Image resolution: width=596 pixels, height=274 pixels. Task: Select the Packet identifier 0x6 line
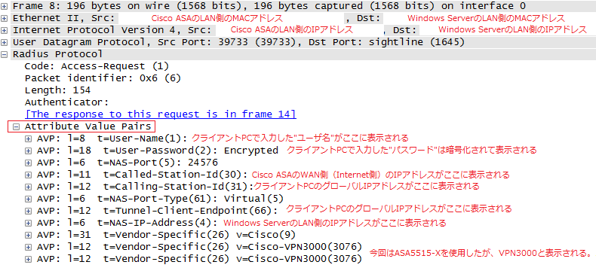pyautogui.click(x=103, y=78)
